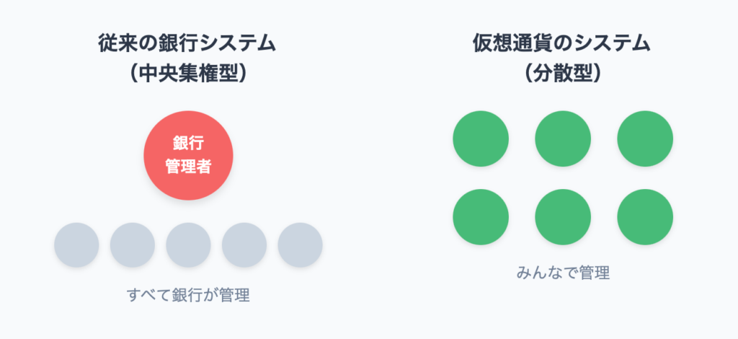Screen dimensions: 738x339
Task: Click the 管理者 text inside the red circle
Action: coord(188,167)
